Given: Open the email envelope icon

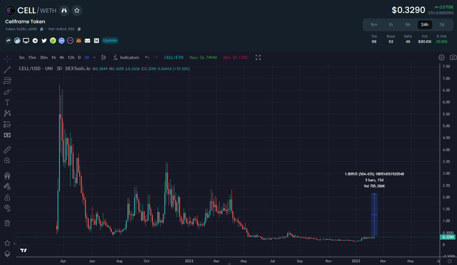Looking at the screenshot, I should (88, 40).
